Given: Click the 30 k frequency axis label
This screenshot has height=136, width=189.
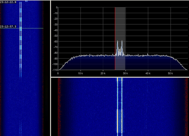Looking at the screenshot, I should tap(125, 73).
